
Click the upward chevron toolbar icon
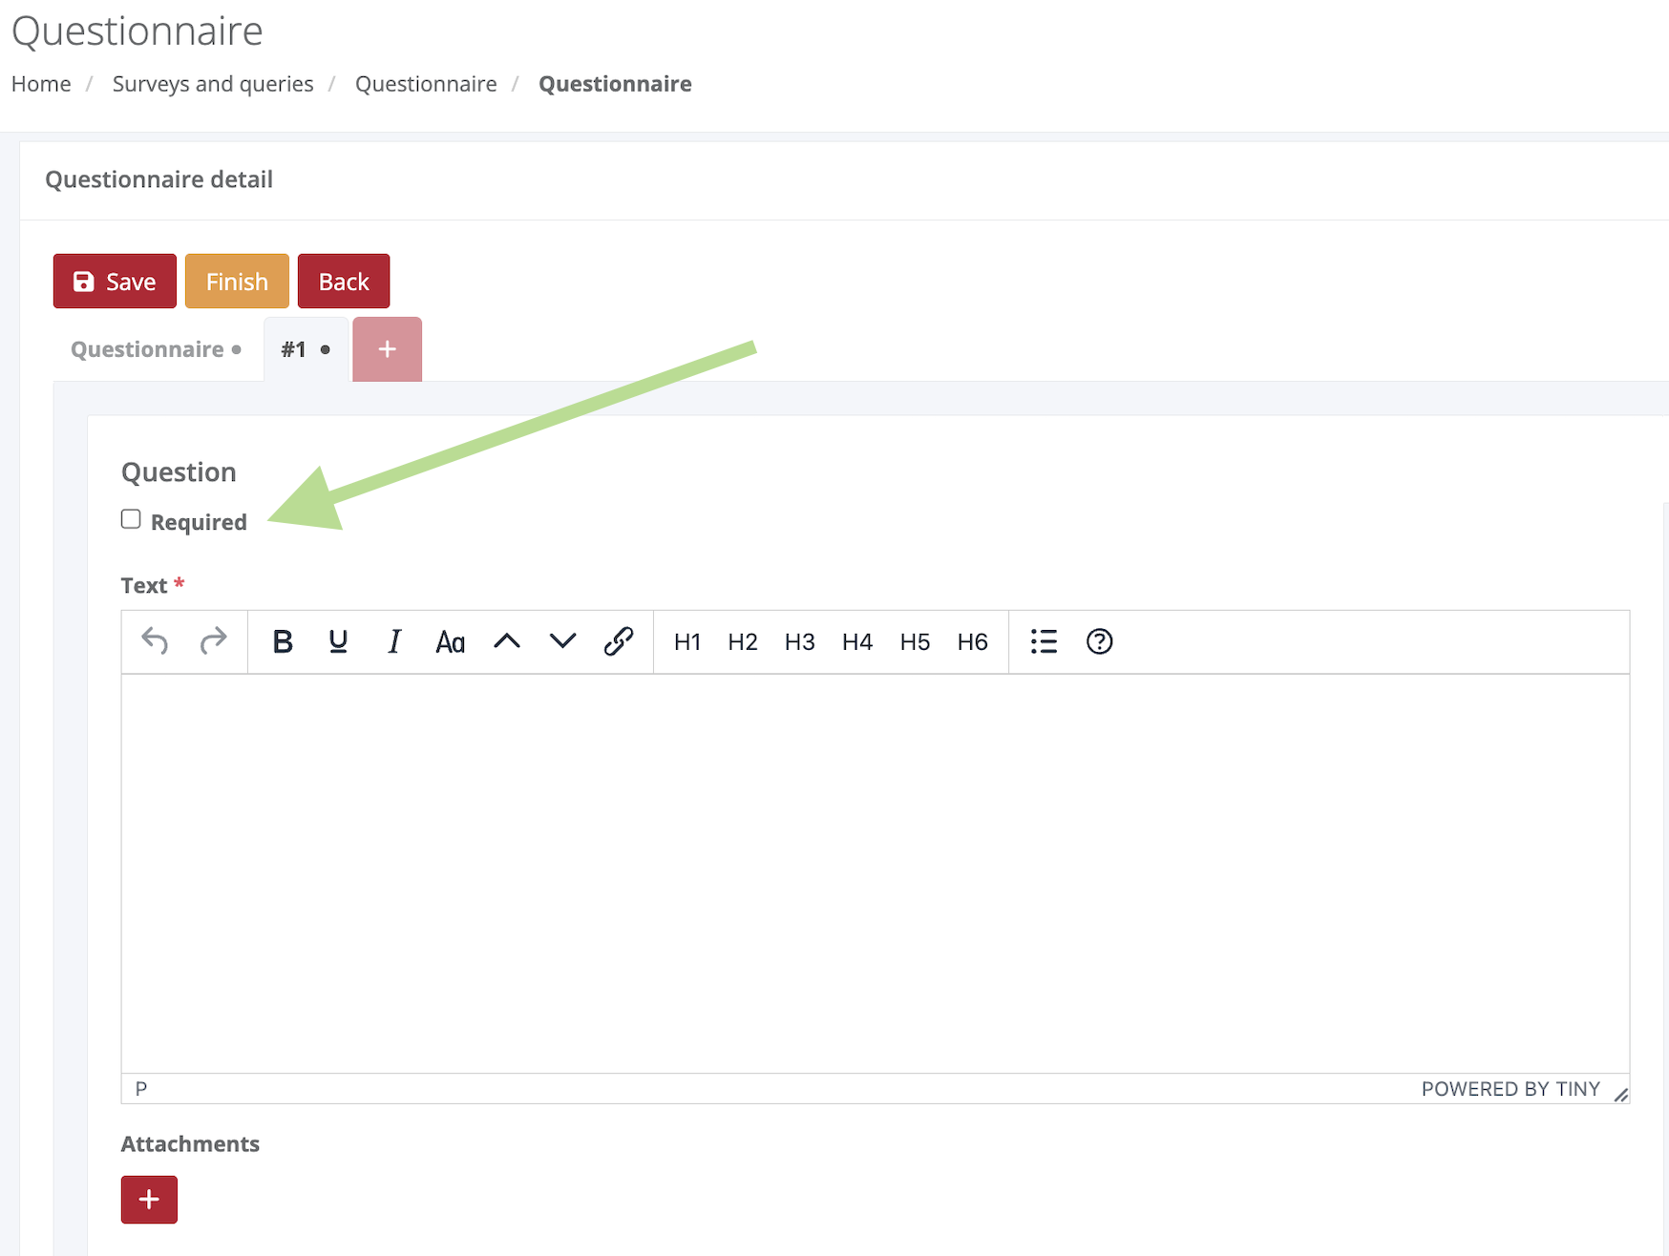tap(507, 641)
